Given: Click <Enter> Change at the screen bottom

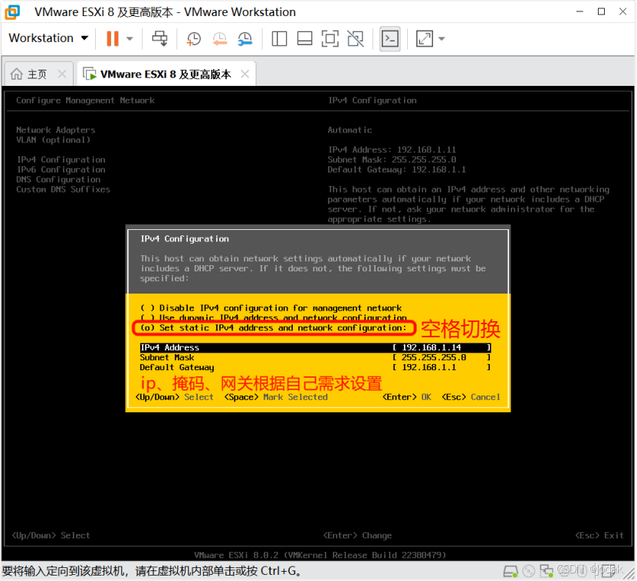Looking at the screenshot, I should click(357, 536).
